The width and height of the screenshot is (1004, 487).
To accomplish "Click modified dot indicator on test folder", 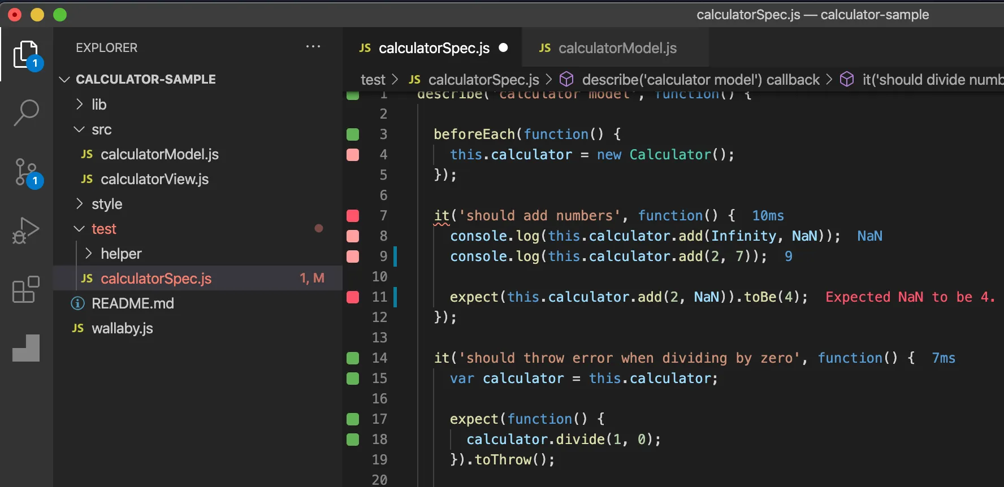I will [x=319, y=228].
